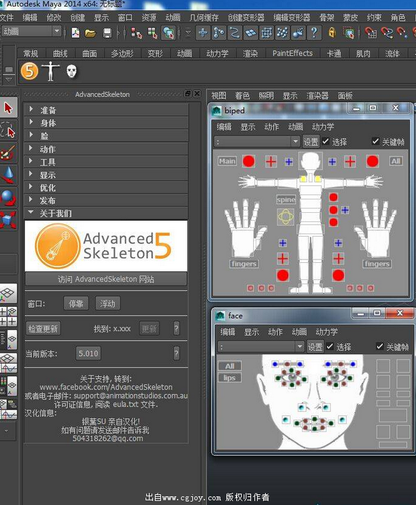Click the spine label in biped selector

[x=286, y=199]
